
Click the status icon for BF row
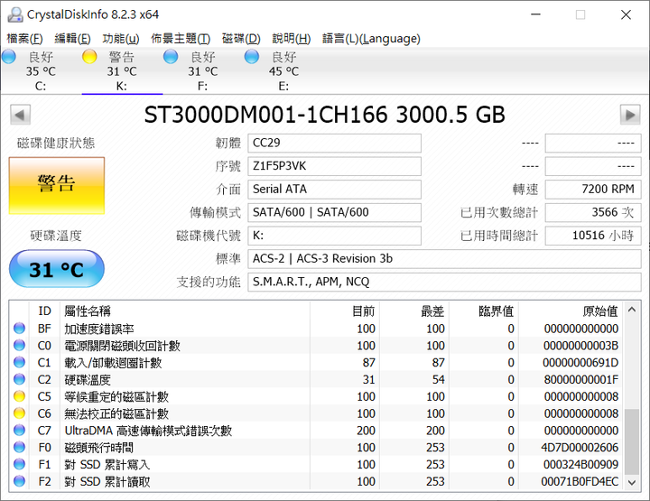click(20, 329)
